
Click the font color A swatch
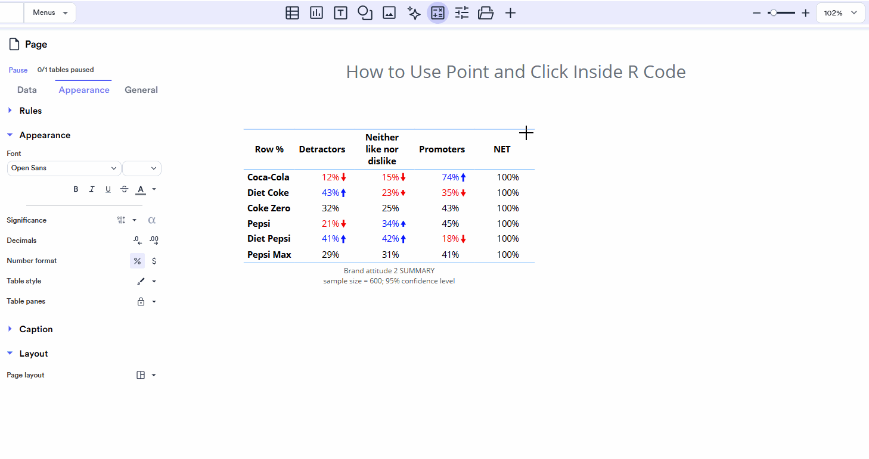coord(141,189)
